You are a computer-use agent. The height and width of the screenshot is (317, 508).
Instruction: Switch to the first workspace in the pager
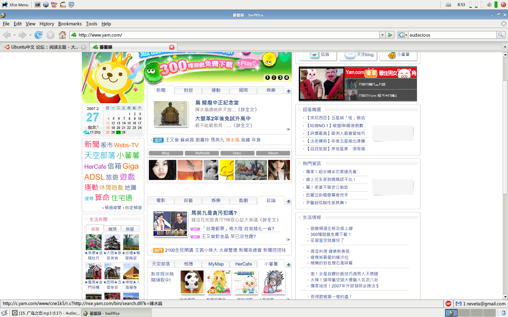pyautogui.click(x=451, y=313)
